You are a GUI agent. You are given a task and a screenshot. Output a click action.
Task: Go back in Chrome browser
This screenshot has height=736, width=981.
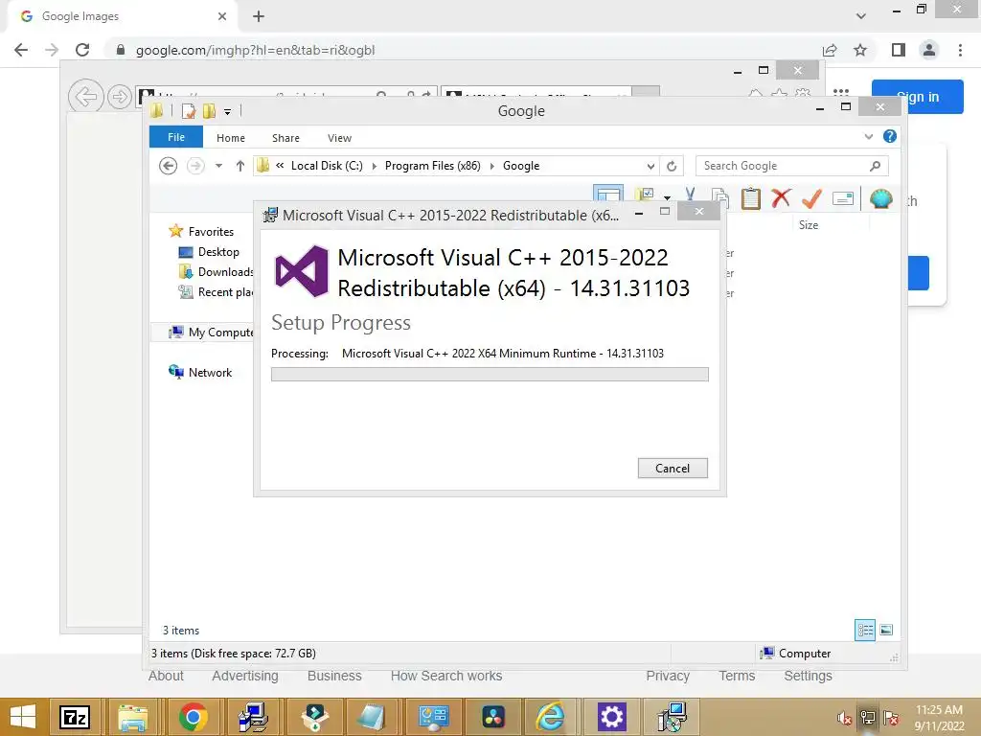(21, 50)
